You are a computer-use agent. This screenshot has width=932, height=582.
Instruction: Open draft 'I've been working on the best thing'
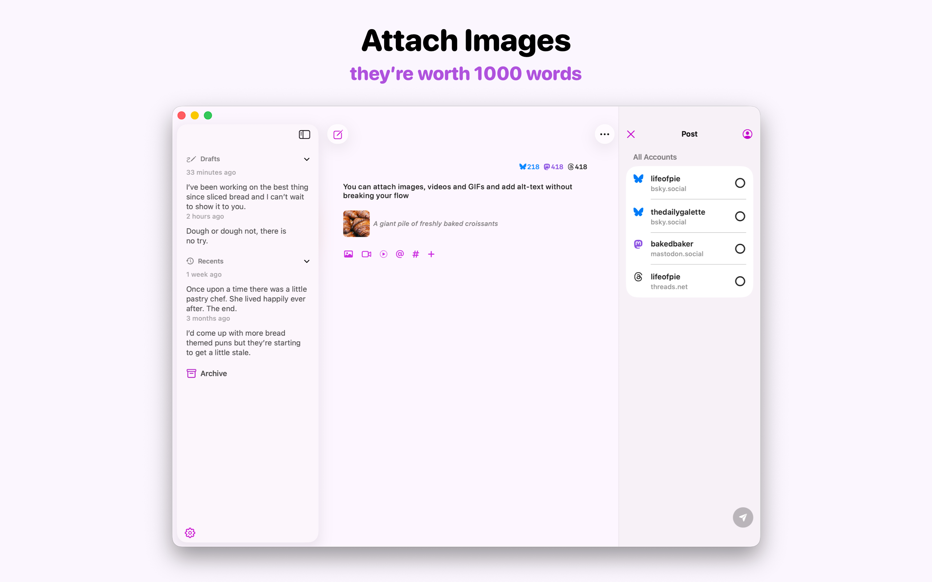click(247, 197)
